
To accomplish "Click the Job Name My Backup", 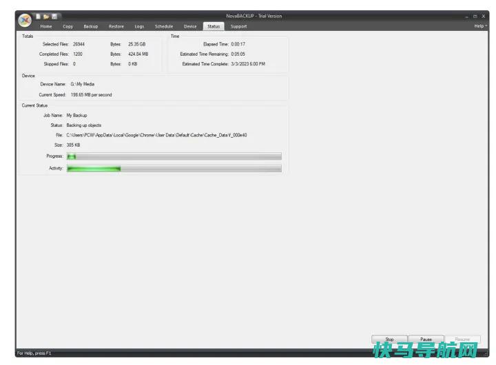I will 76,116.
